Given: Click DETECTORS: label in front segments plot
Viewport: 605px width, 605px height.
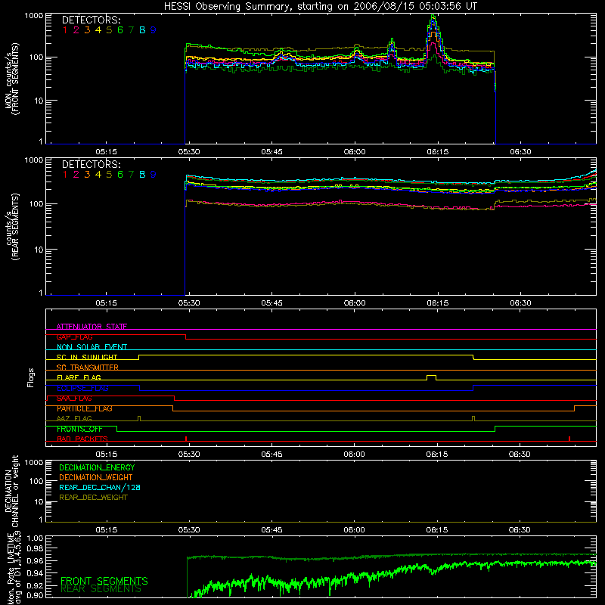Looking at the screenshot, I should tap(91, 20).
